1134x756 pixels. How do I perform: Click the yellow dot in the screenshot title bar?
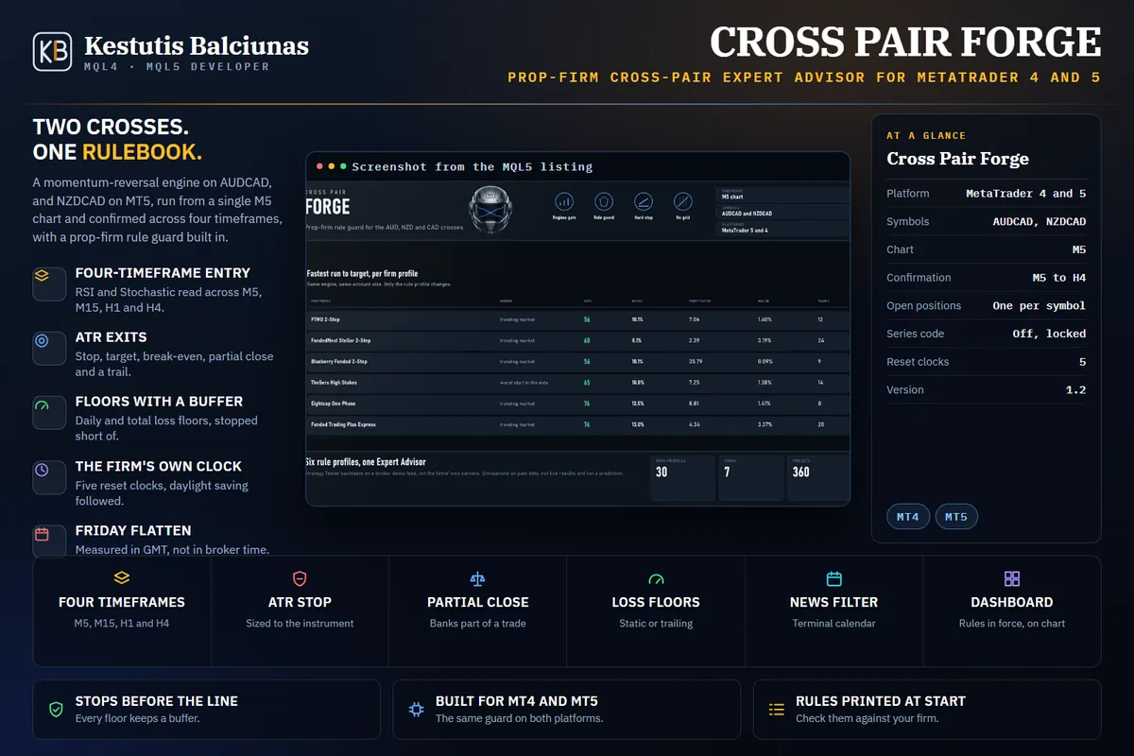(332, 166)
